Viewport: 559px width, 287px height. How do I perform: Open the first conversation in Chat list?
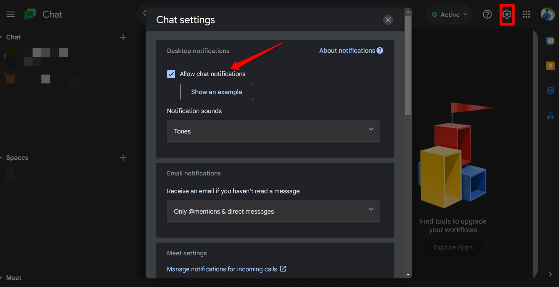[37, 56]
